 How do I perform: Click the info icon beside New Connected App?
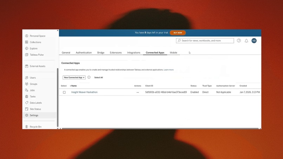coord(89,77)
